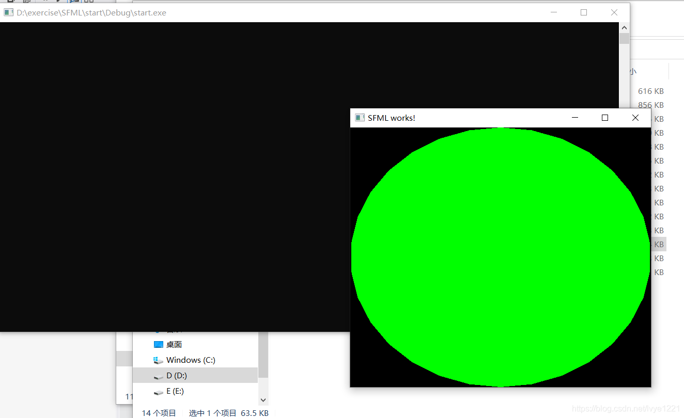Select 桌面 in Explorer navigation pane

click(195, 345)
